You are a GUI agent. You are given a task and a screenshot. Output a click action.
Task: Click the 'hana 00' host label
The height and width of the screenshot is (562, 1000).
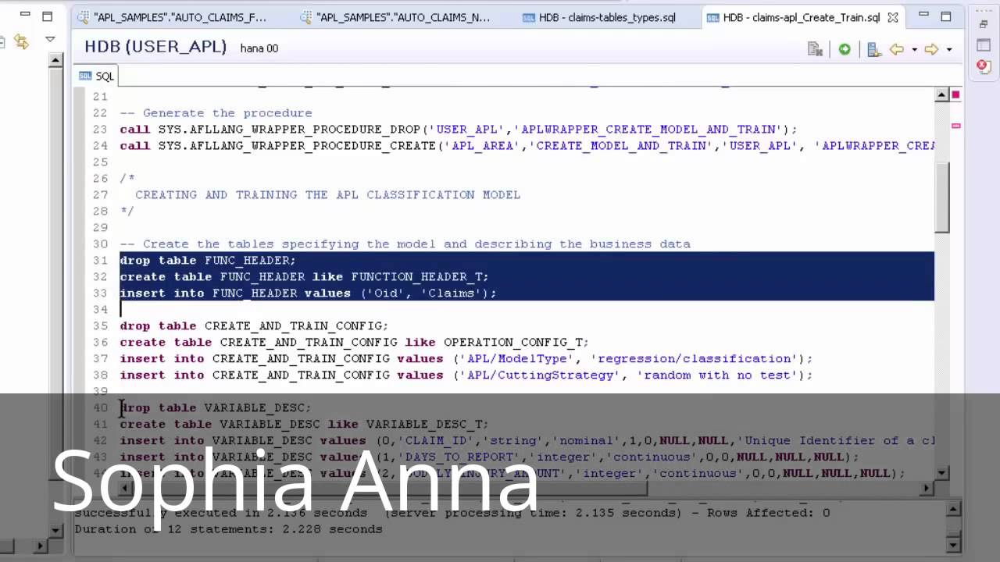[x=259, y=48]
